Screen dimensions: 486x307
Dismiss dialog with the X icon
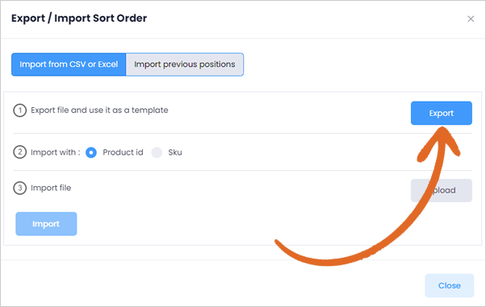click(471, 19)
